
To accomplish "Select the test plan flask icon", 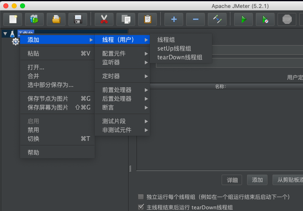I will [x=13, y=34].
